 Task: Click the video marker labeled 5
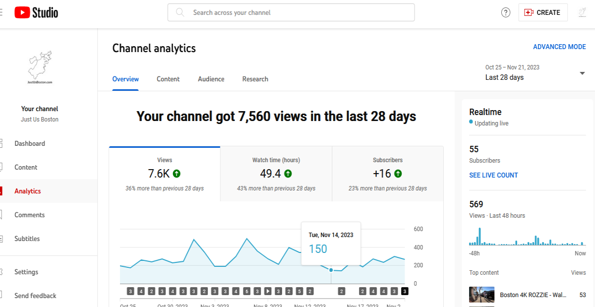tap(299, 291)
